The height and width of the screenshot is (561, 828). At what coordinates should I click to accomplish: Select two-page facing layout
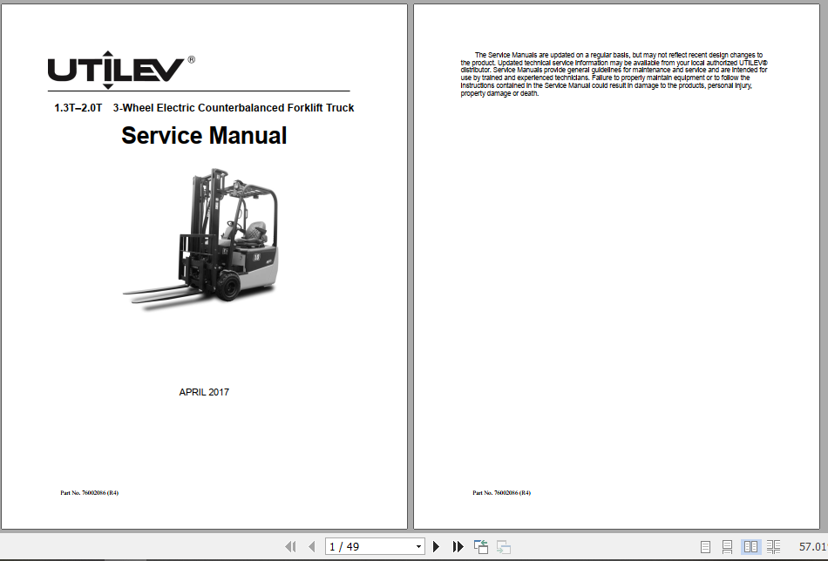click(x=750, y=547)
